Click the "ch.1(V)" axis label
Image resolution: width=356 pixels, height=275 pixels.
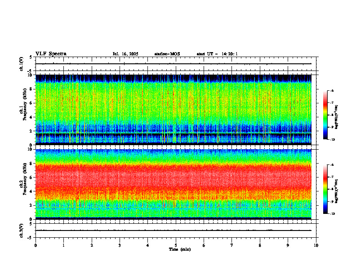pyautogui.click(x=21, y=64)
